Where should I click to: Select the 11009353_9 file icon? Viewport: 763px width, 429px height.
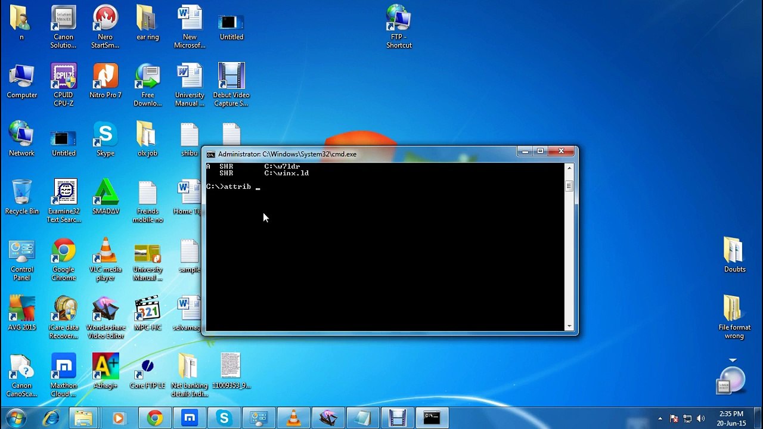231,372
